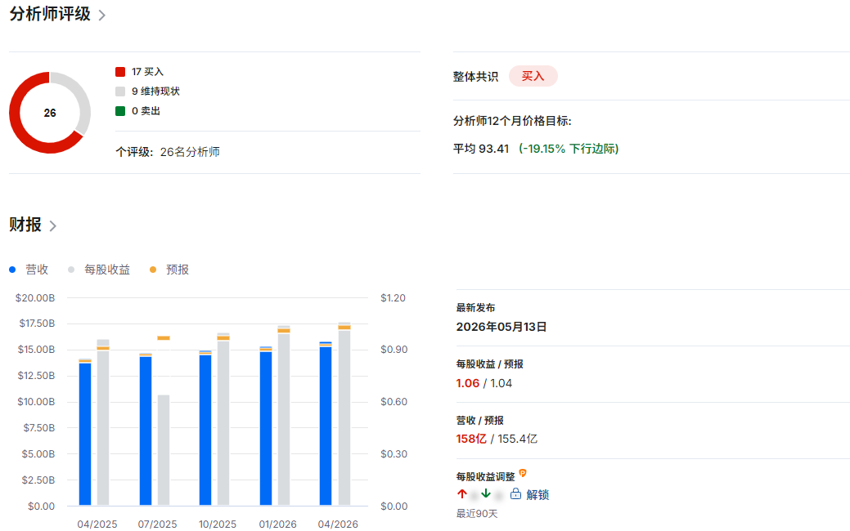
Task: Click the 解锁 unlock link
Action: (537, 494)
